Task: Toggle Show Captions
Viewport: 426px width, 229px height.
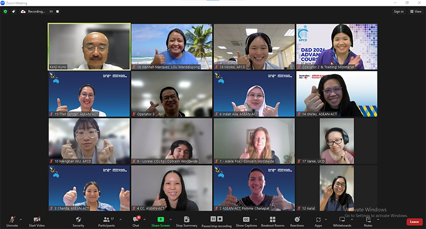Action: [x=246, y=220]
